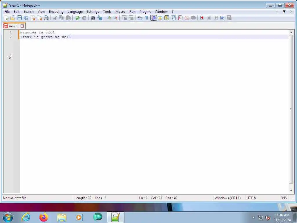Select the new 1 document tab
Image resolution: width=297 pixels, height=223 pixels.
13,26
